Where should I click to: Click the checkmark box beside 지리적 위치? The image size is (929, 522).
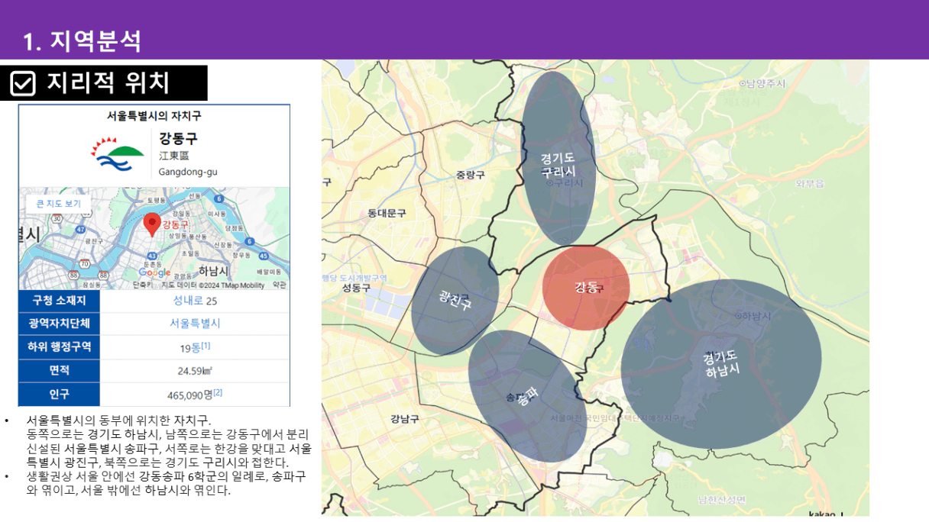[x=24, y=83]
